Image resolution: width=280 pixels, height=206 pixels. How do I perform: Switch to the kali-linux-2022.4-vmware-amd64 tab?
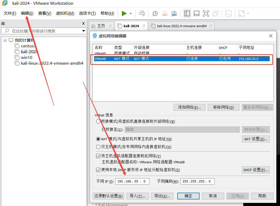182,26
